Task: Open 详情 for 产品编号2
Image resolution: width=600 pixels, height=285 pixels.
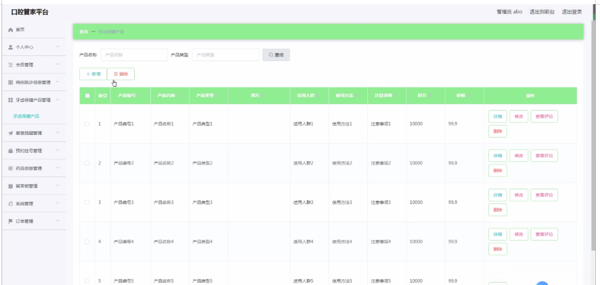Action: pos(497,156)
